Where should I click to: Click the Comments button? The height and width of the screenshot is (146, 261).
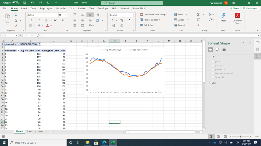coord(250,8)
